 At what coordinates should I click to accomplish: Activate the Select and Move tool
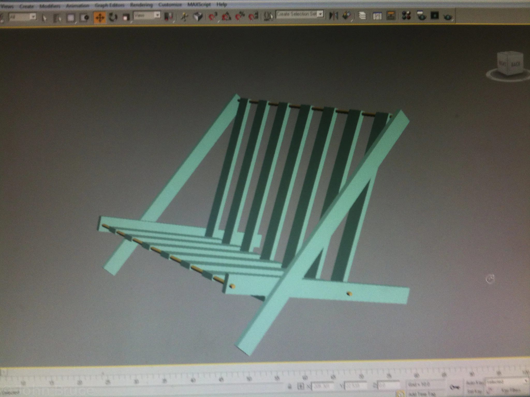100,18
